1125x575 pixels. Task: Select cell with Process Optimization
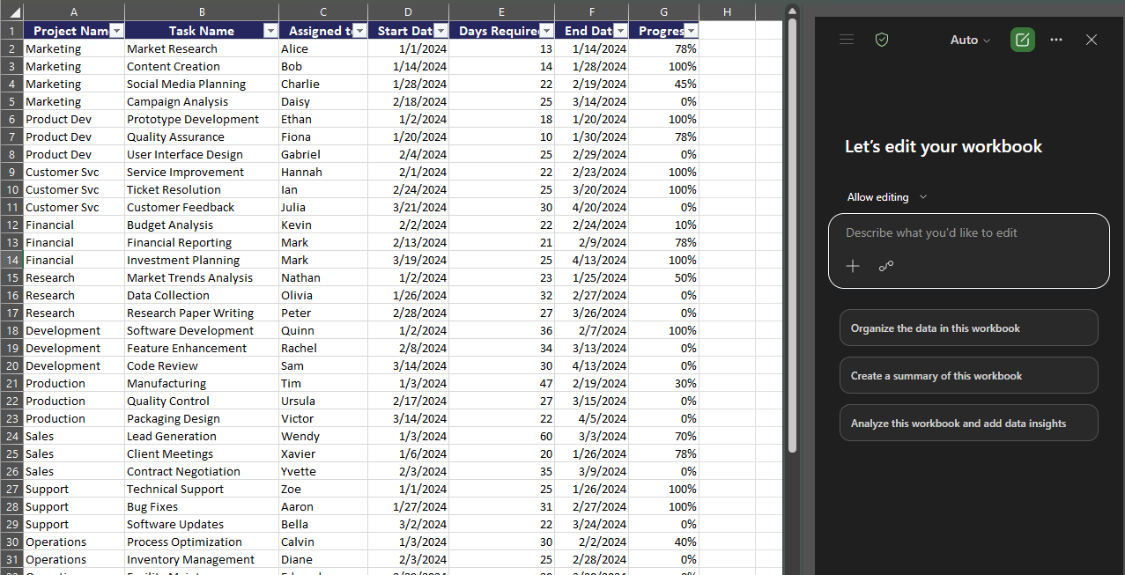pos(202,542)
